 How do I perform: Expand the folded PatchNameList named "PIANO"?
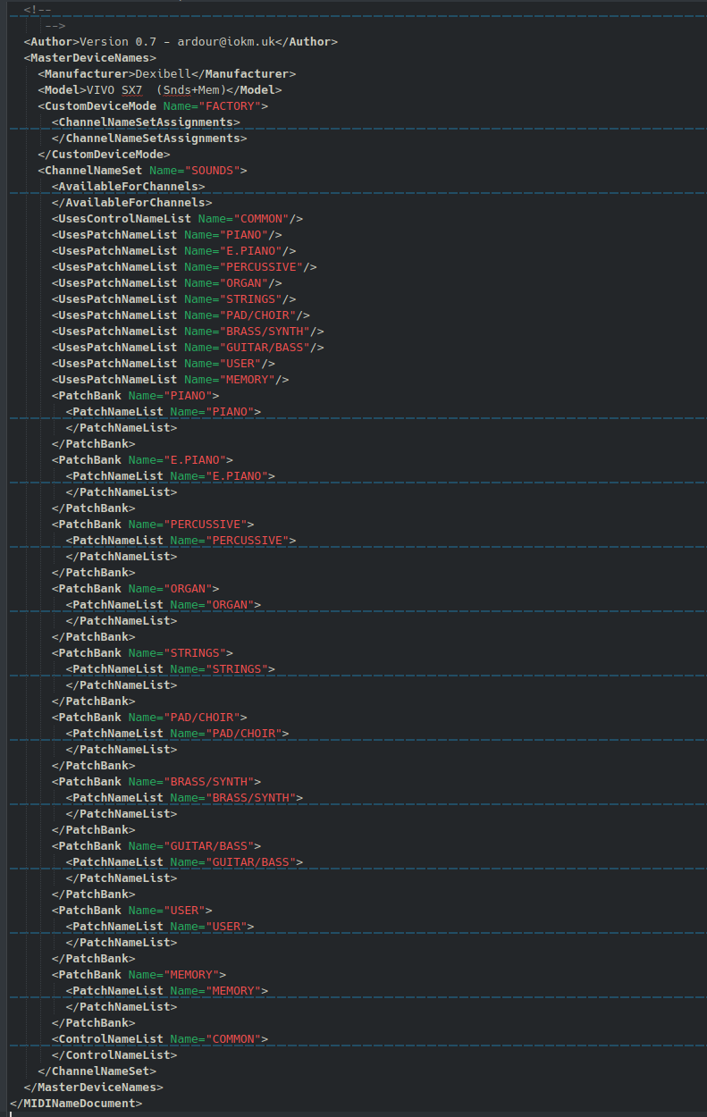click(x=163, y=412)
